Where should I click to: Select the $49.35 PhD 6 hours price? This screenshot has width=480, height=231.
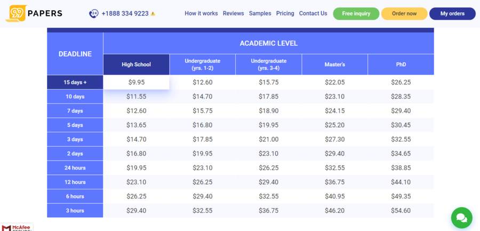(401, 196)
